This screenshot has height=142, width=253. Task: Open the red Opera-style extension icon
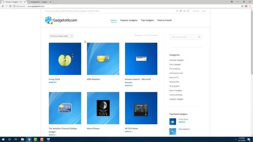click(246, 6)
